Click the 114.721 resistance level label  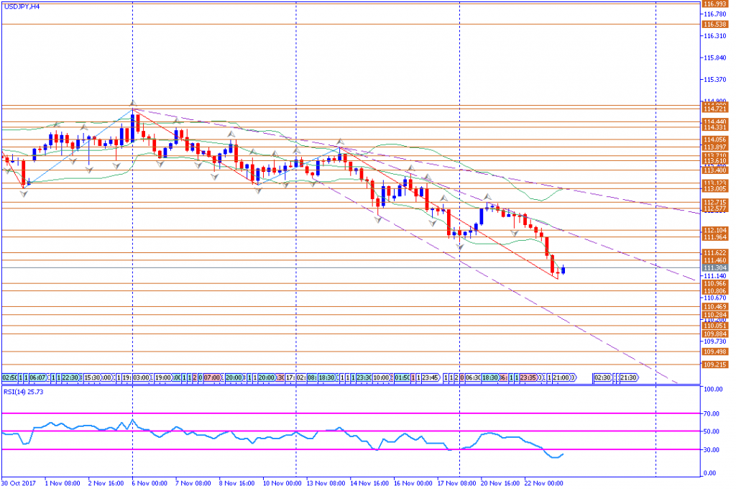(713, 108)
